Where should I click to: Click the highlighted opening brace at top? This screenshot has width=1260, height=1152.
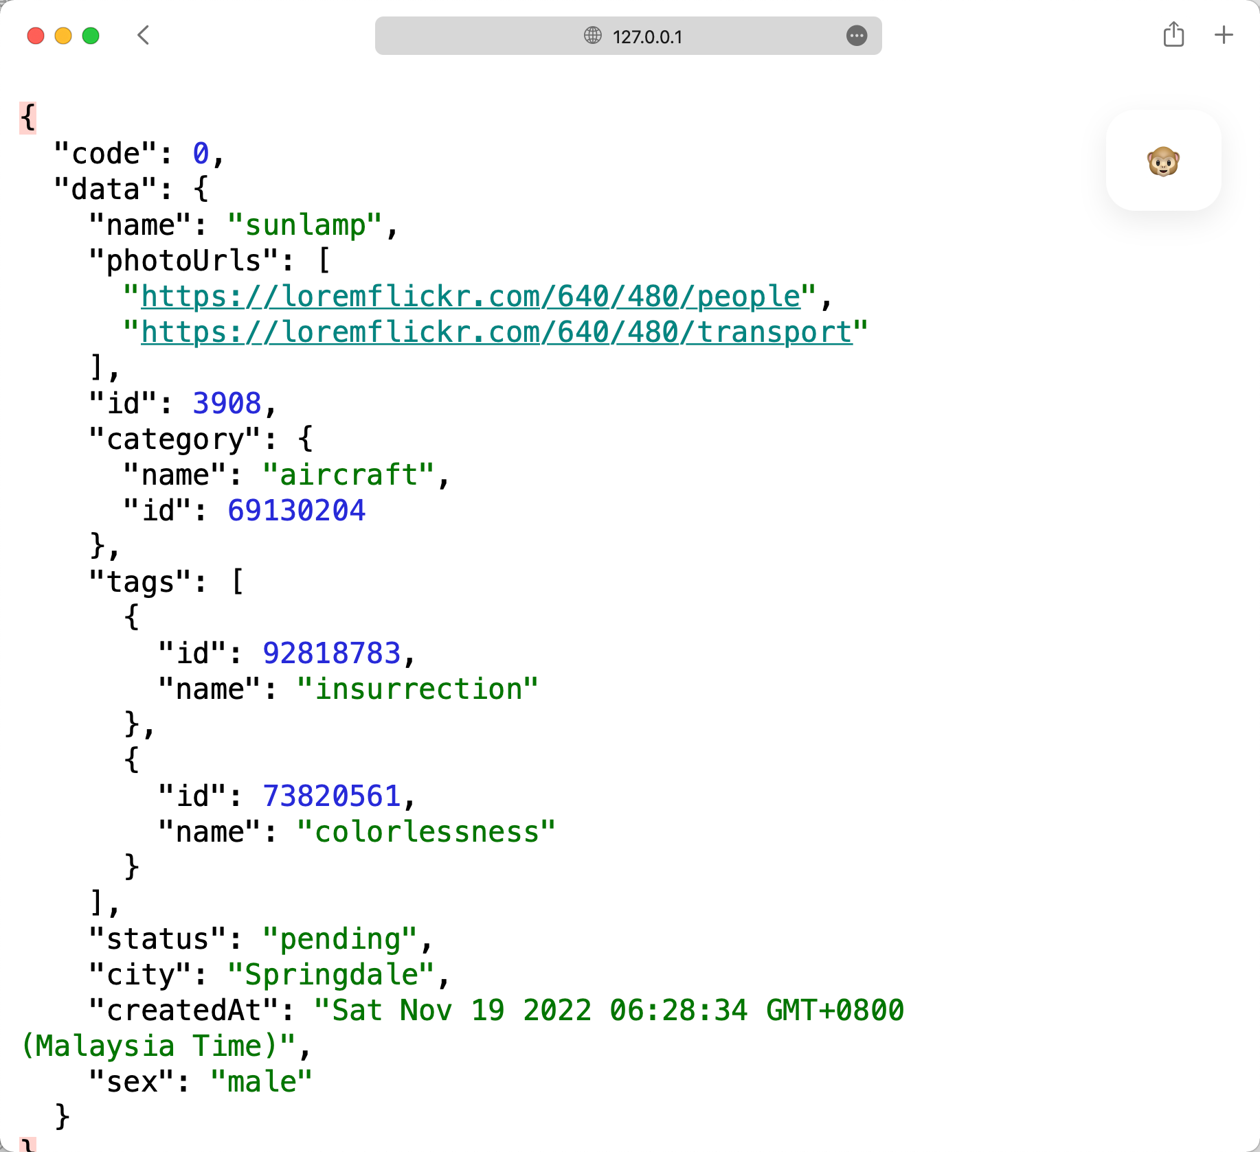click(27, 117)
